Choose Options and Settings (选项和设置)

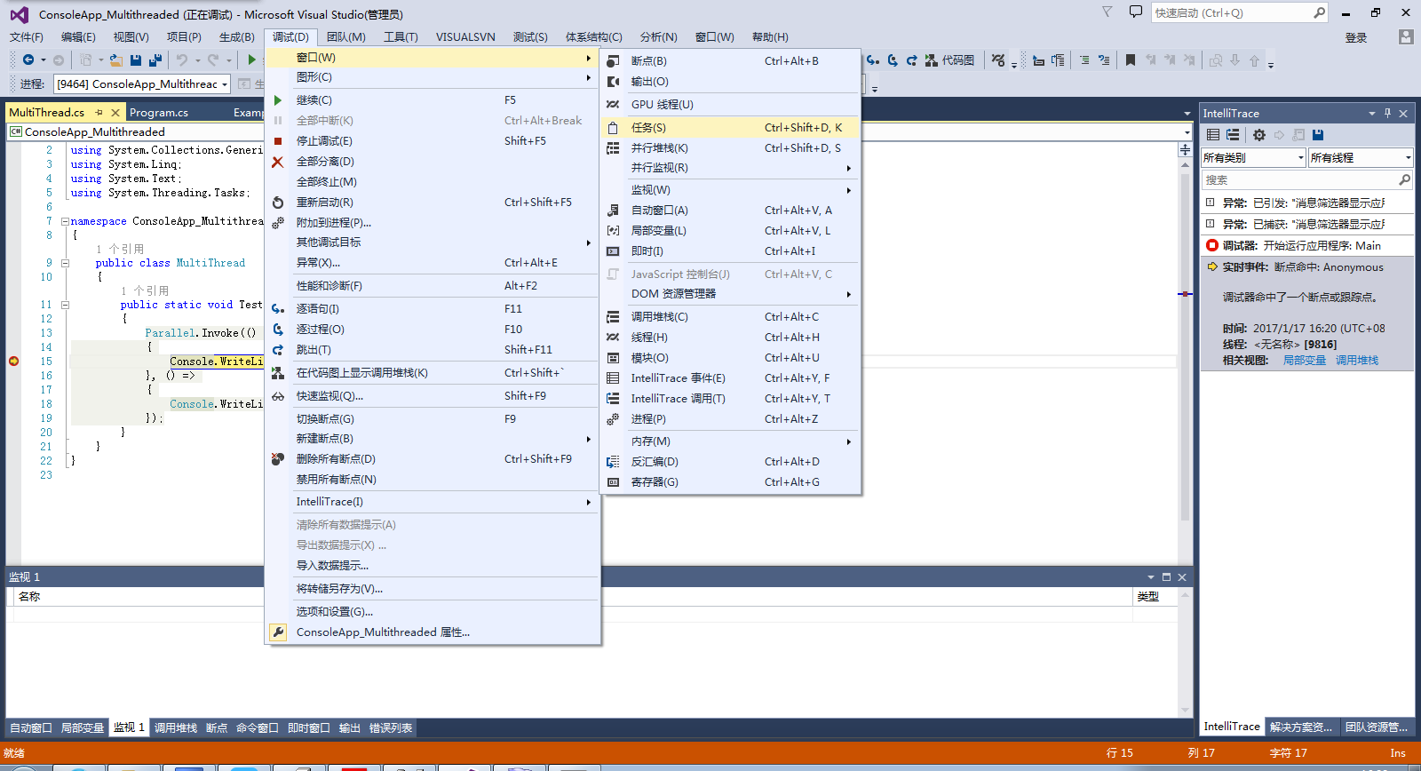coord(433,612)
